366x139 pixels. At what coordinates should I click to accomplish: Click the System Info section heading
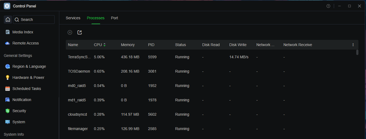point(14,134)
